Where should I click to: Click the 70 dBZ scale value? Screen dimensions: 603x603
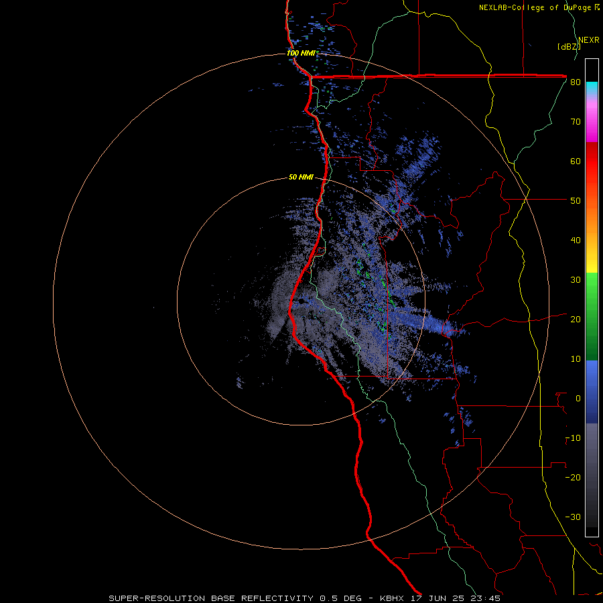576,122
